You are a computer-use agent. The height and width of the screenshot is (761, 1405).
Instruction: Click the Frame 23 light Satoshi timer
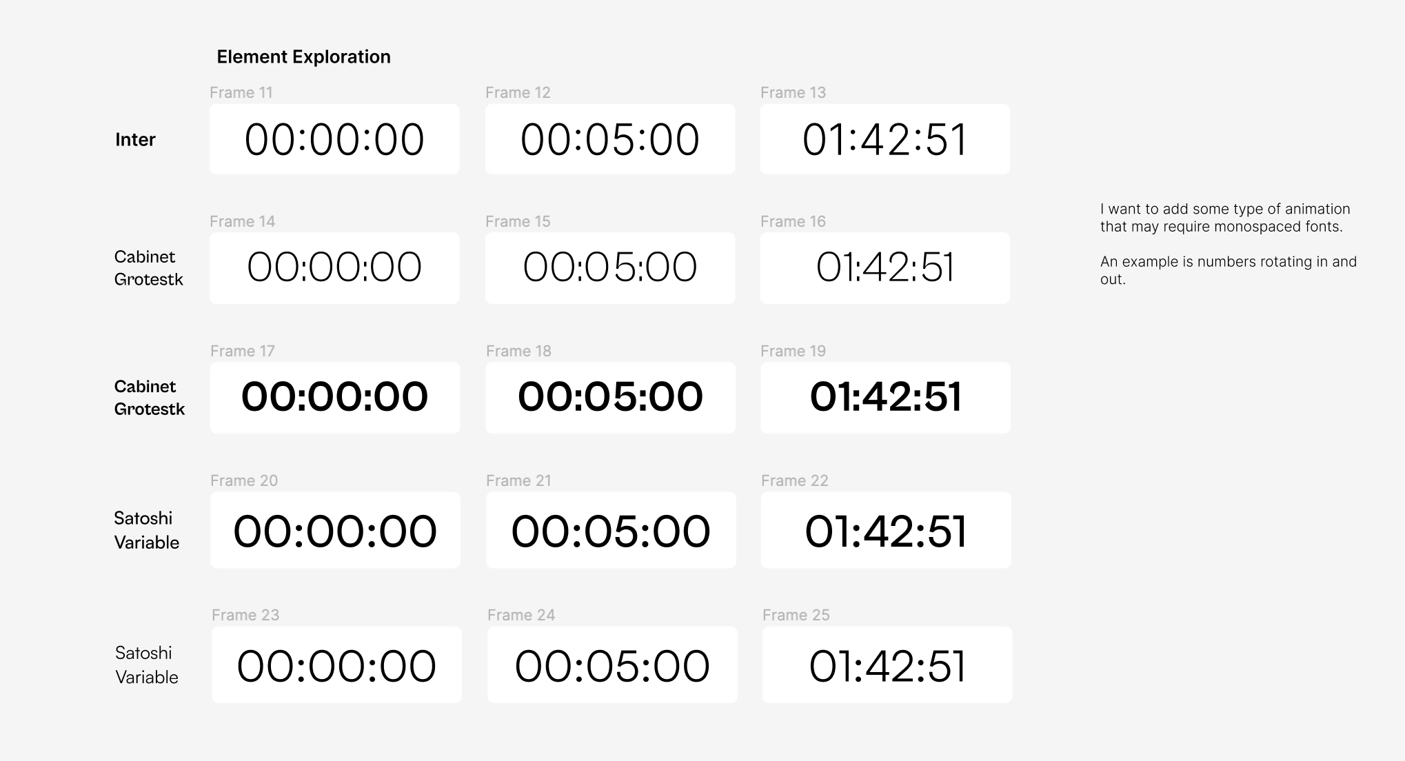coord(337,665)
